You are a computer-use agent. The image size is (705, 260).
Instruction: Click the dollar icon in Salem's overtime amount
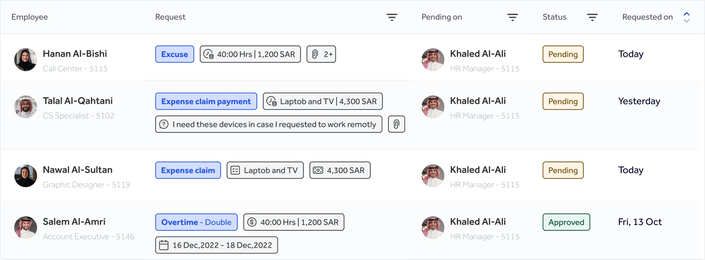click(252, 222)
